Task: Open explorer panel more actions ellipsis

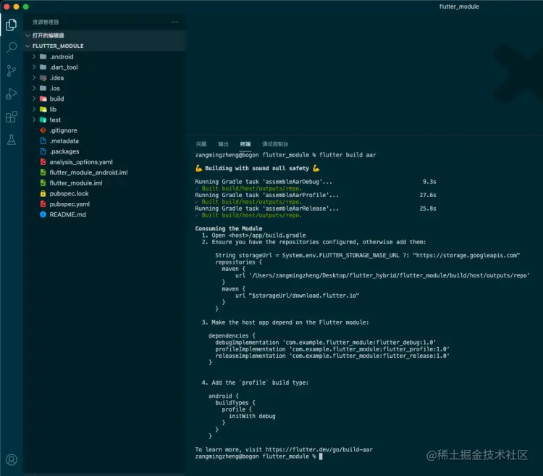Action: pos(174,22)
